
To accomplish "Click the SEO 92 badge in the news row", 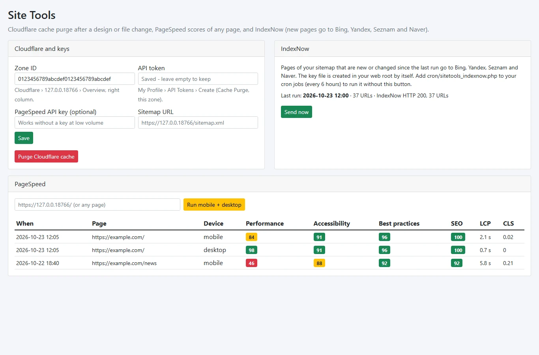I will coord(457,263).
